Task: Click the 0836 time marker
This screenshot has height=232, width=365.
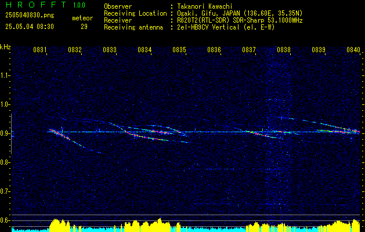Action: tap(214, 49)
